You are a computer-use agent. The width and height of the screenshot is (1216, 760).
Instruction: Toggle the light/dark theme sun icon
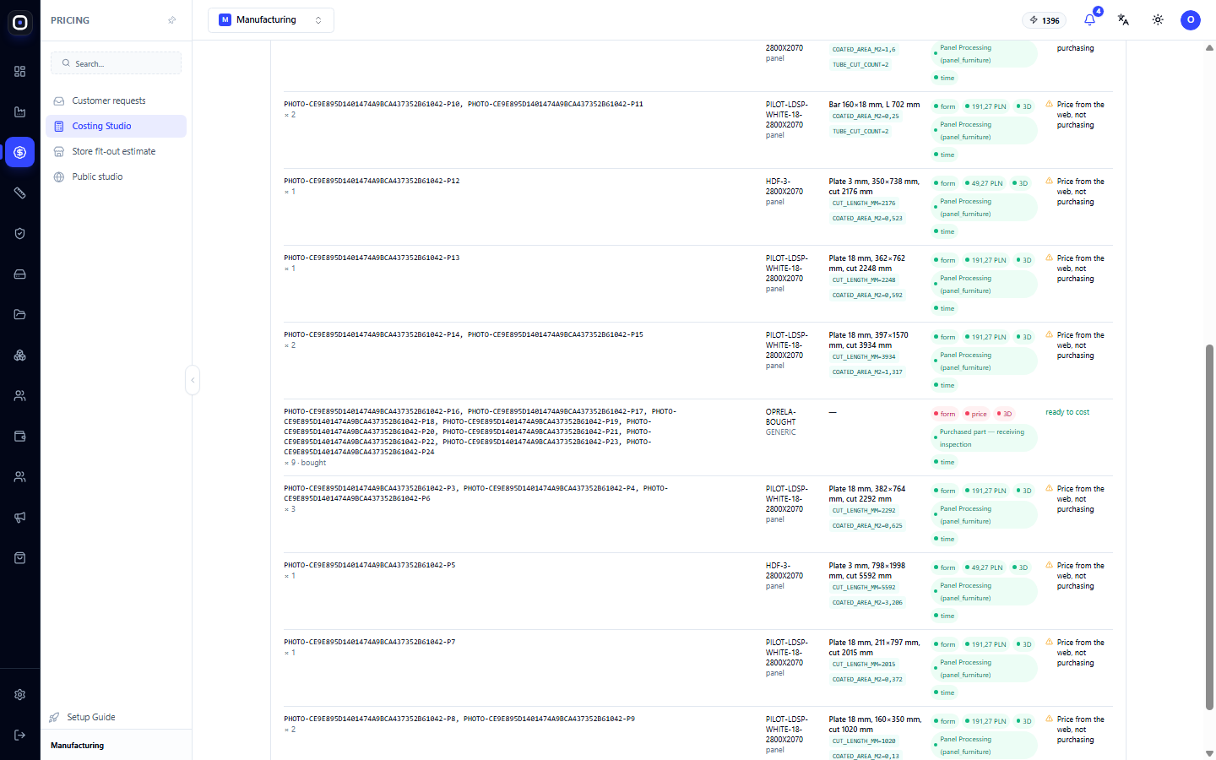tap(1158, 19)
